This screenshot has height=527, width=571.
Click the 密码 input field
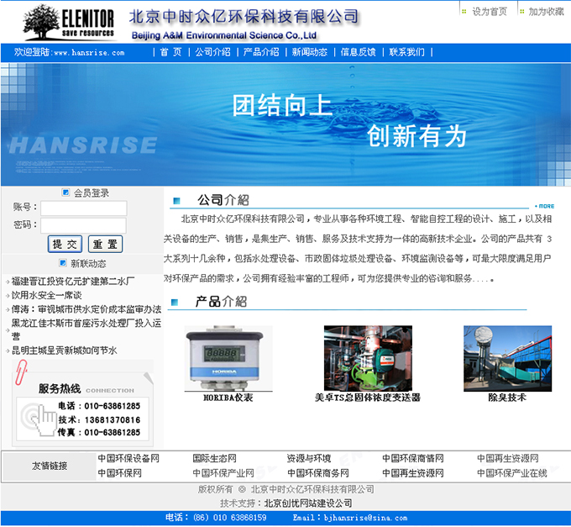coord(84,225)
